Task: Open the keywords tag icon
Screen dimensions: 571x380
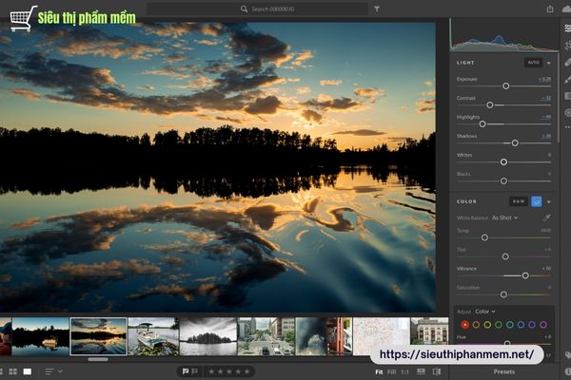Action: (567, 354)
